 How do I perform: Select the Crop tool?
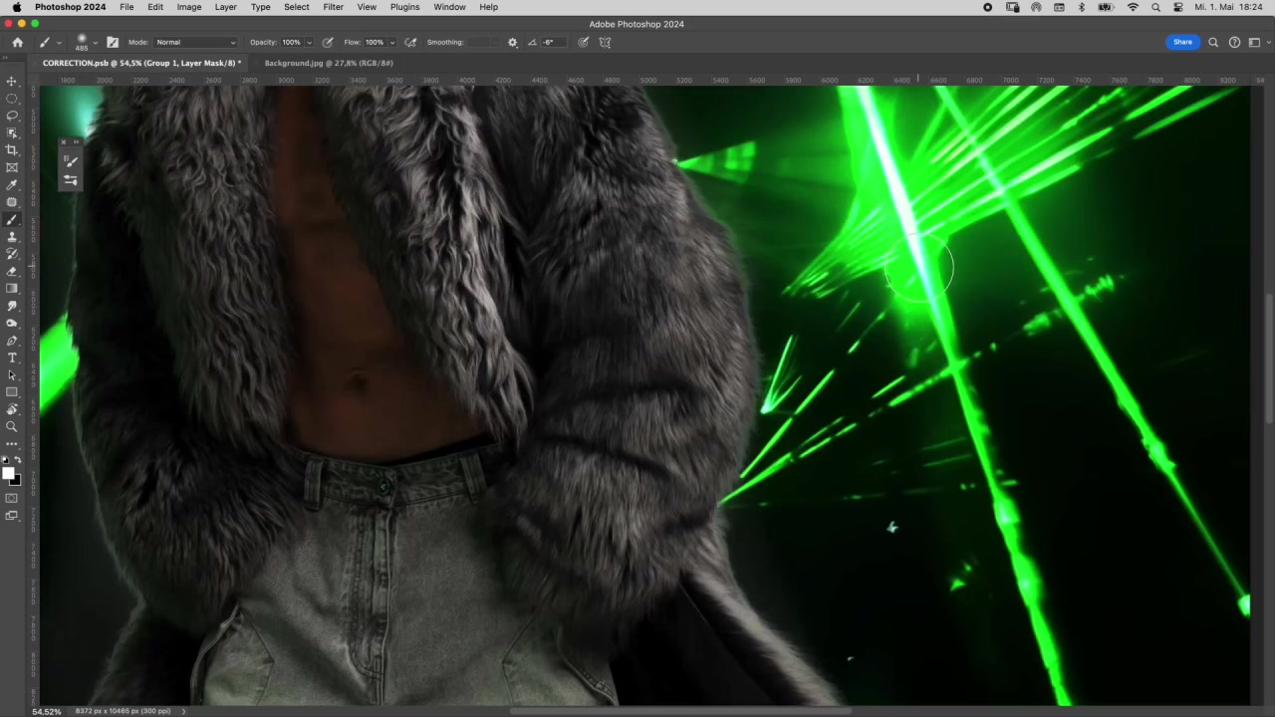click(x=12, y=150)
